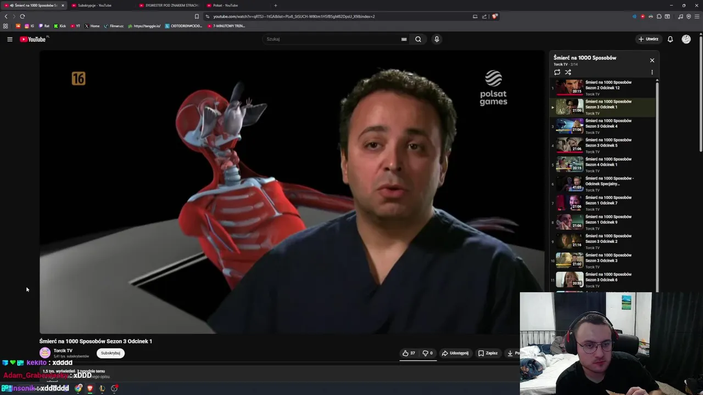The image size is (703, 395).
Task: Open the YouTube hamburger guide menu
Action: pyautogui.click(x=9, y=39)
